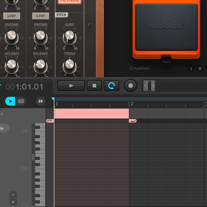Zoom out with the minus button
This screenshot has height=207, width=207.
tap(13, 195)
